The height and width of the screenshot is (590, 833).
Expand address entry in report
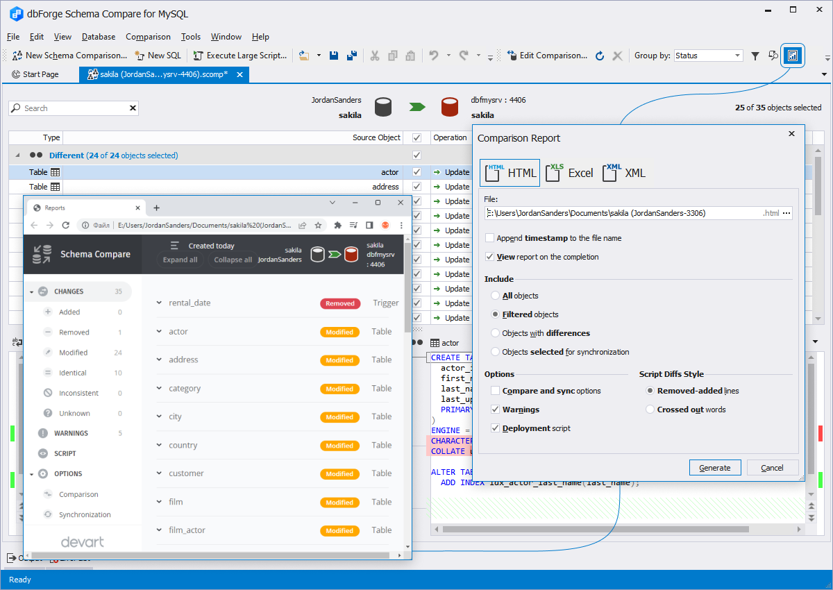159,360
